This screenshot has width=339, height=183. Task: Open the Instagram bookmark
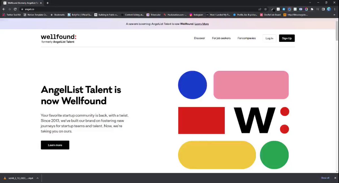[196, 15]
